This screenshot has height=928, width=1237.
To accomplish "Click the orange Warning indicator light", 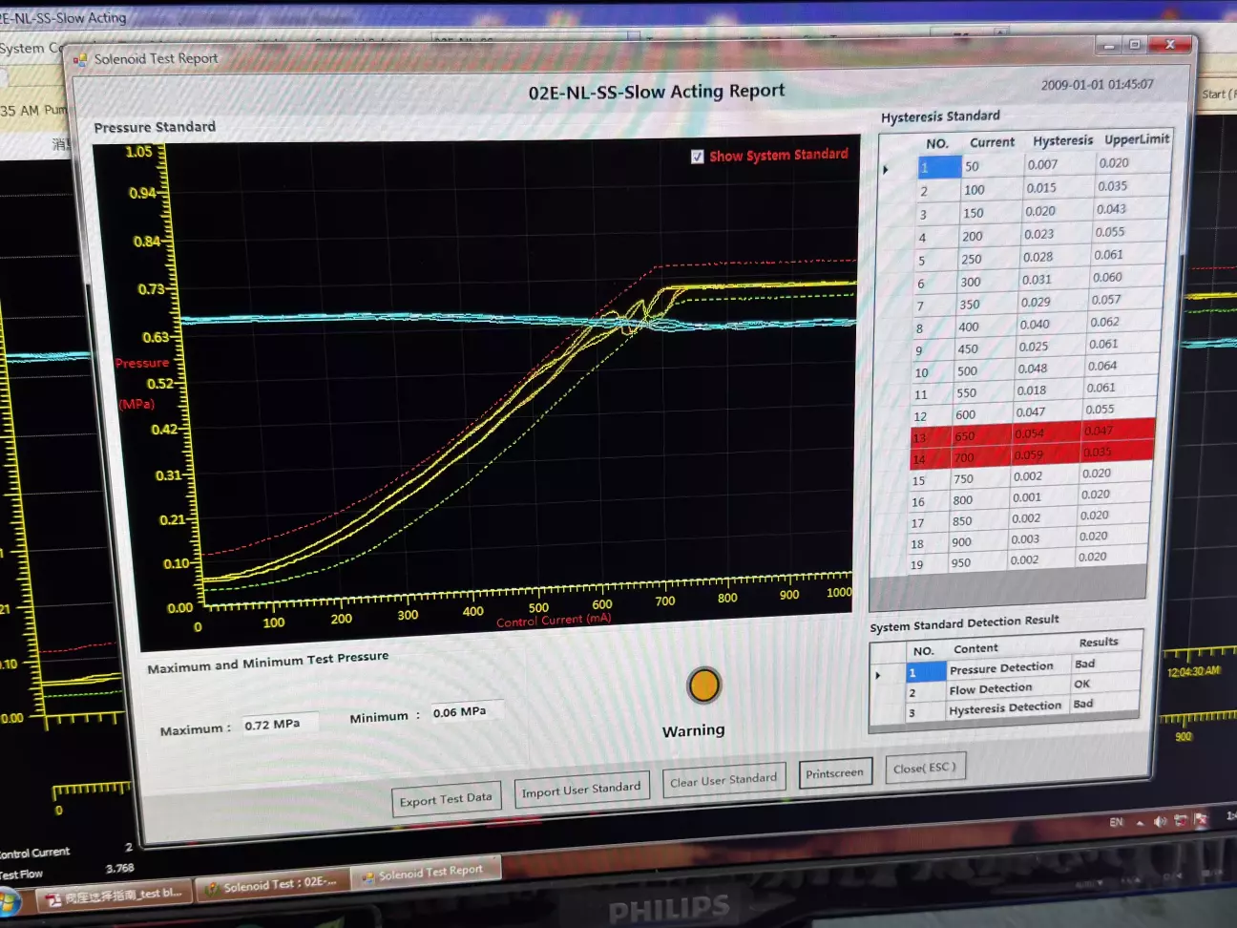I will (704, 685).
